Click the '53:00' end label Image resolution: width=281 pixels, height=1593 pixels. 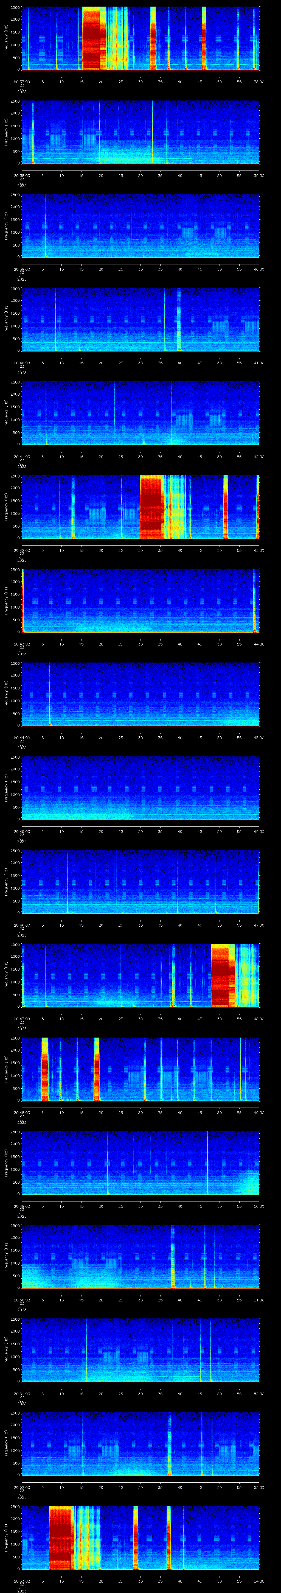point(259,1488)
